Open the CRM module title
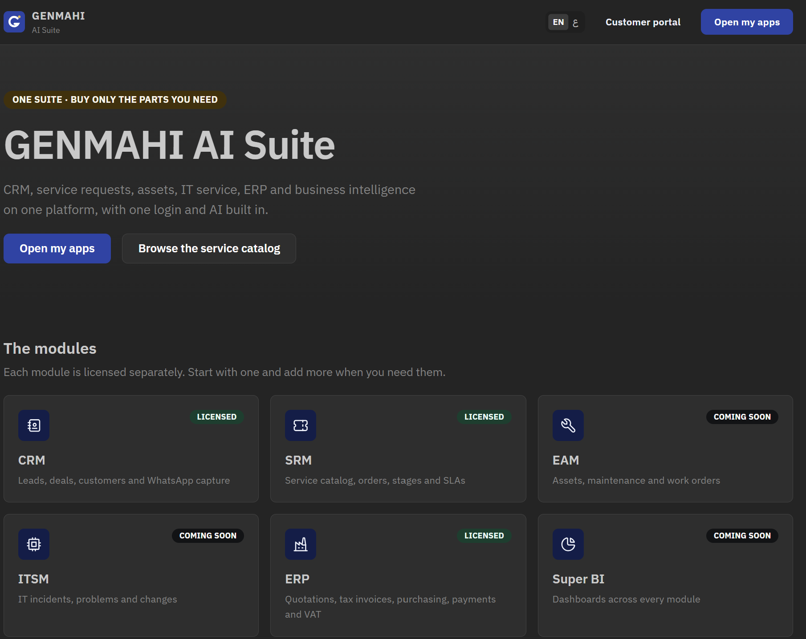This screenshot has width=806, height=639. coord(32,460)
